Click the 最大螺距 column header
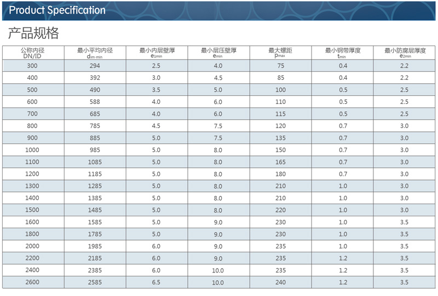 click(x=280, y=53)
